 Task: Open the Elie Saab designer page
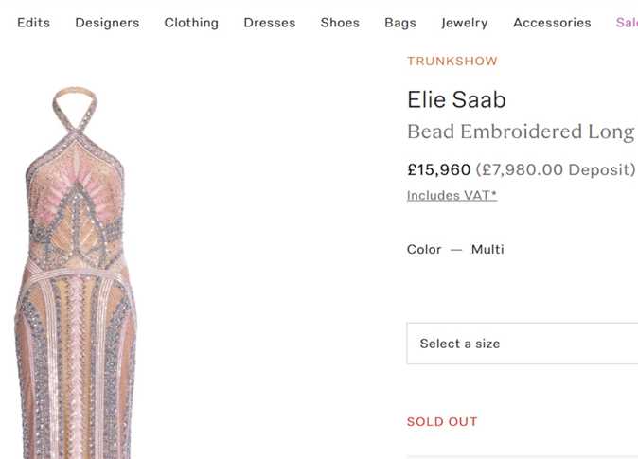point(456,99)
